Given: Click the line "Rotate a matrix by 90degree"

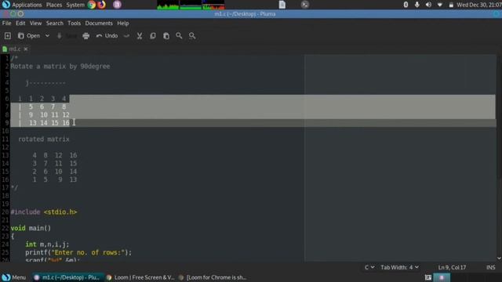Looking at the screenshot, I should [x=60, y=67].
